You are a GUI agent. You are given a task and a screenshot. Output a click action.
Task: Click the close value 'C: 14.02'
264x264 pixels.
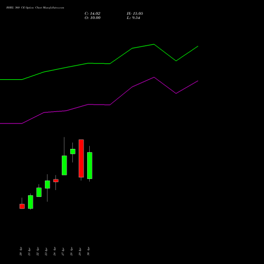[x=92, y=14]
